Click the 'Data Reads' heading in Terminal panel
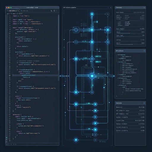 tap(120, 12)
